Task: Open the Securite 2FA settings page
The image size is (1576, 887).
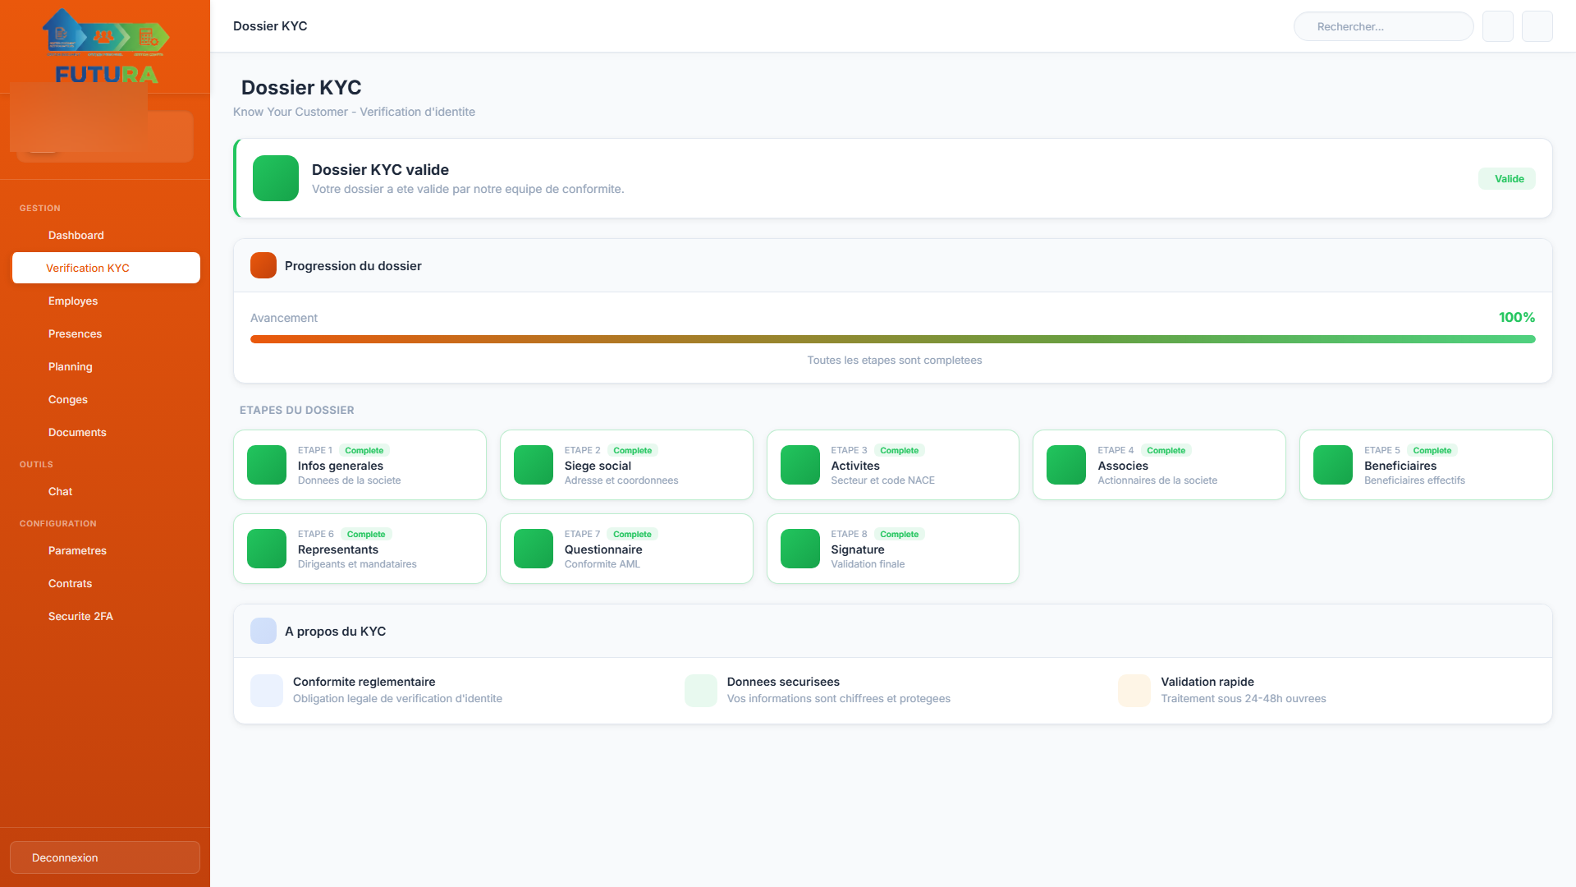Action: pyautogui.click(x=80, y=616)
